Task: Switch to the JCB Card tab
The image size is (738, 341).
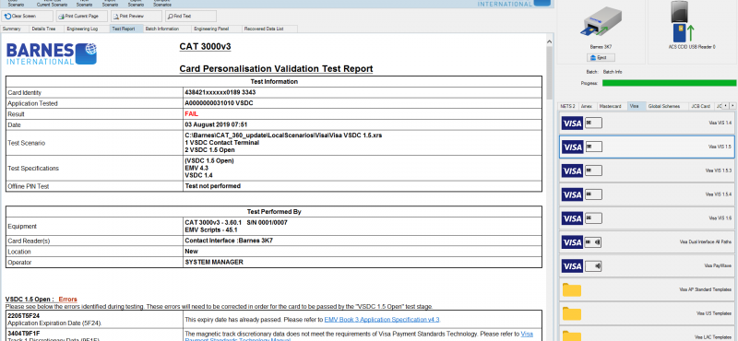Action: 700,106
